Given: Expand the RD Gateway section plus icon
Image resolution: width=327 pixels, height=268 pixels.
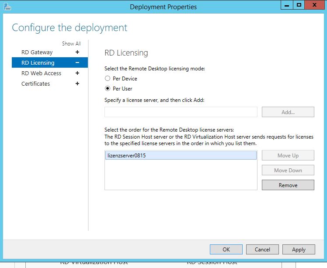Looking at the screenshot, I should point(77,52).
